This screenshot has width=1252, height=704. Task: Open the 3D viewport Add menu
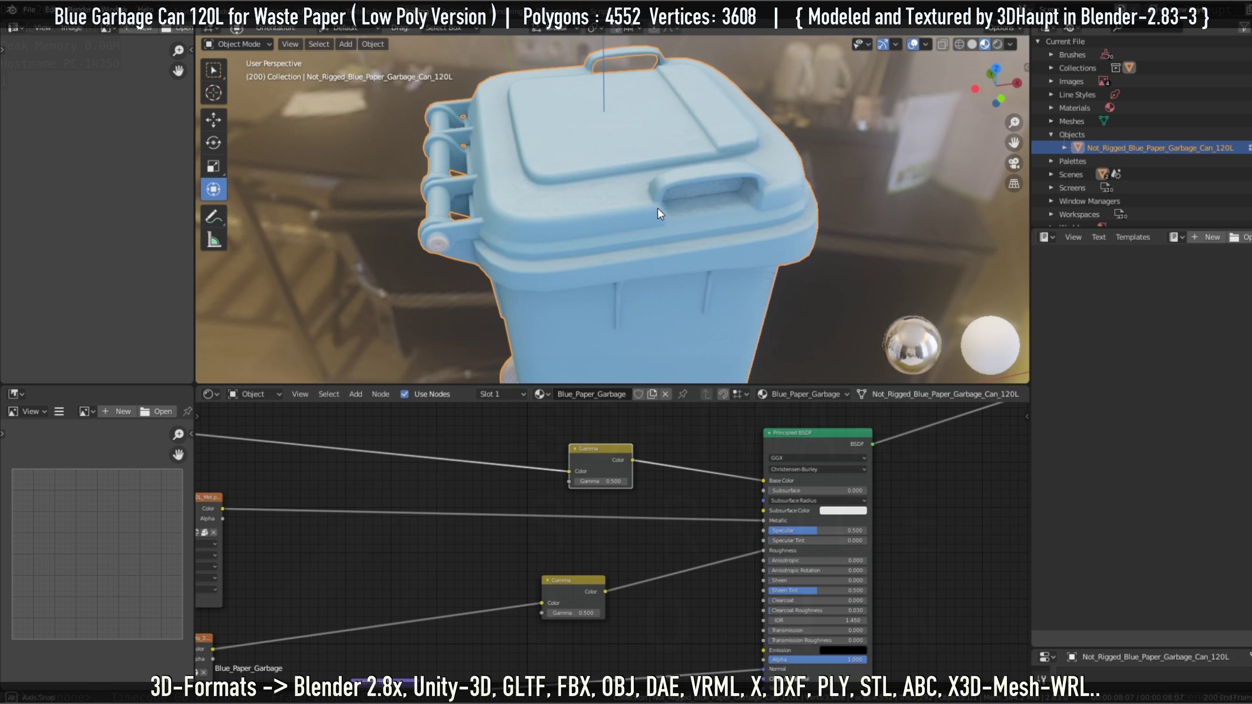coord(346,44)
